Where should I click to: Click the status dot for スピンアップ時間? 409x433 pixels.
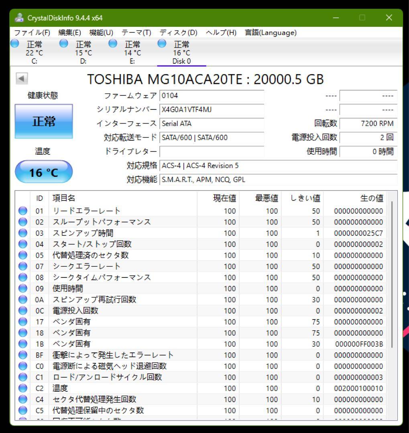[x=23, y=233]
